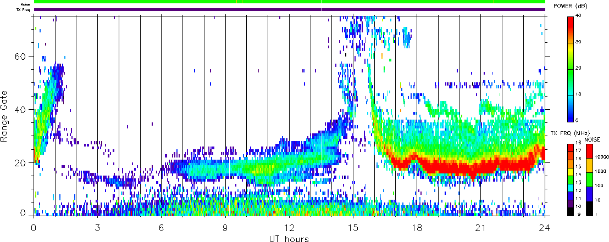Click the green noise strip above the plot
This screenshot has height=242, width=609.
point(290,2)
